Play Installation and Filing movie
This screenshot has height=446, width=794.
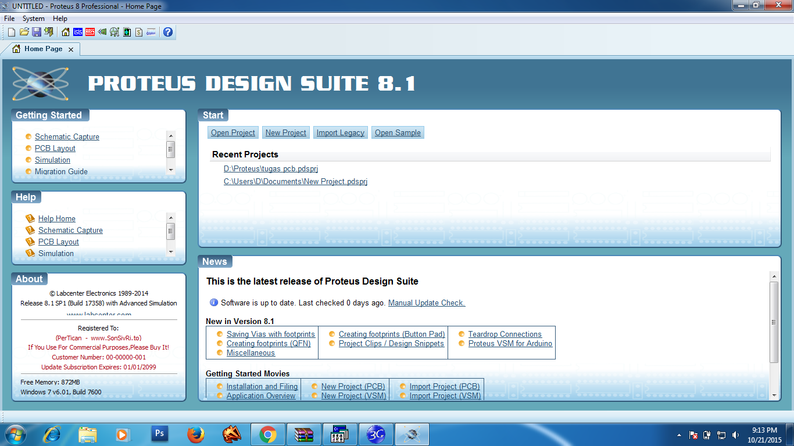click(x=262, y=386)
